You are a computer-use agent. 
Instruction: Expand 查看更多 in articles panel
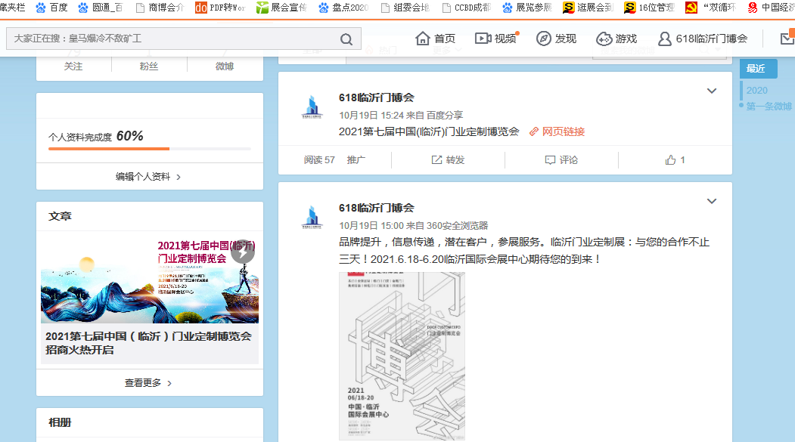(x=149, y=383)
